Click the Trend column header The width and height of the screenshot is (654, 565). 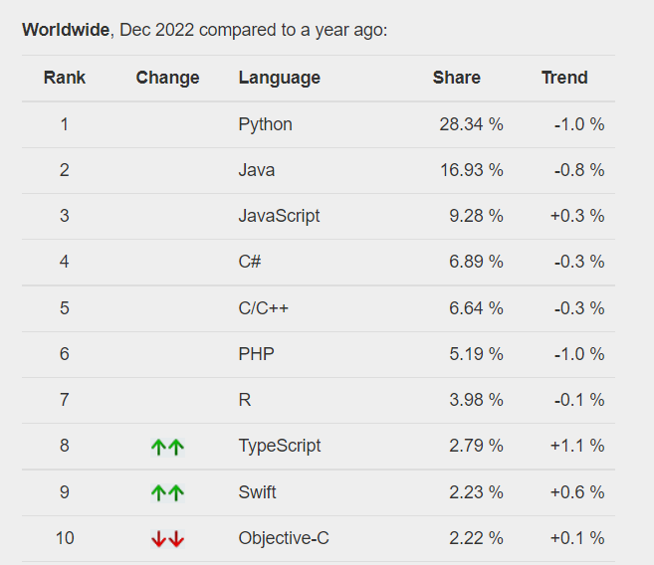564,78
